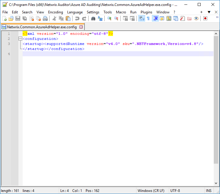220x194 pixels.
Task: Copy selection using toolbar Copy icon
Action: tap(61, 18)
